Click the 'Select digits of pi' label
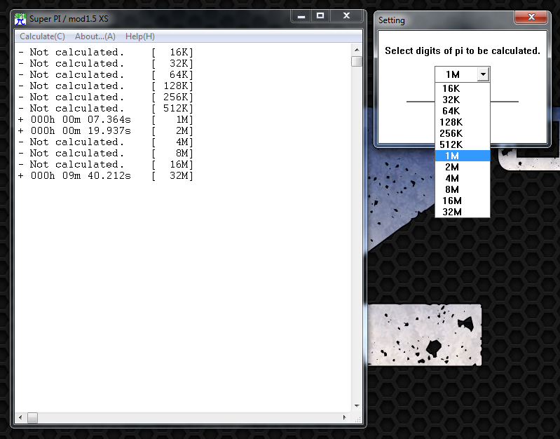The width and height of the screenshot is (560, 439). [x=463, y=50]
